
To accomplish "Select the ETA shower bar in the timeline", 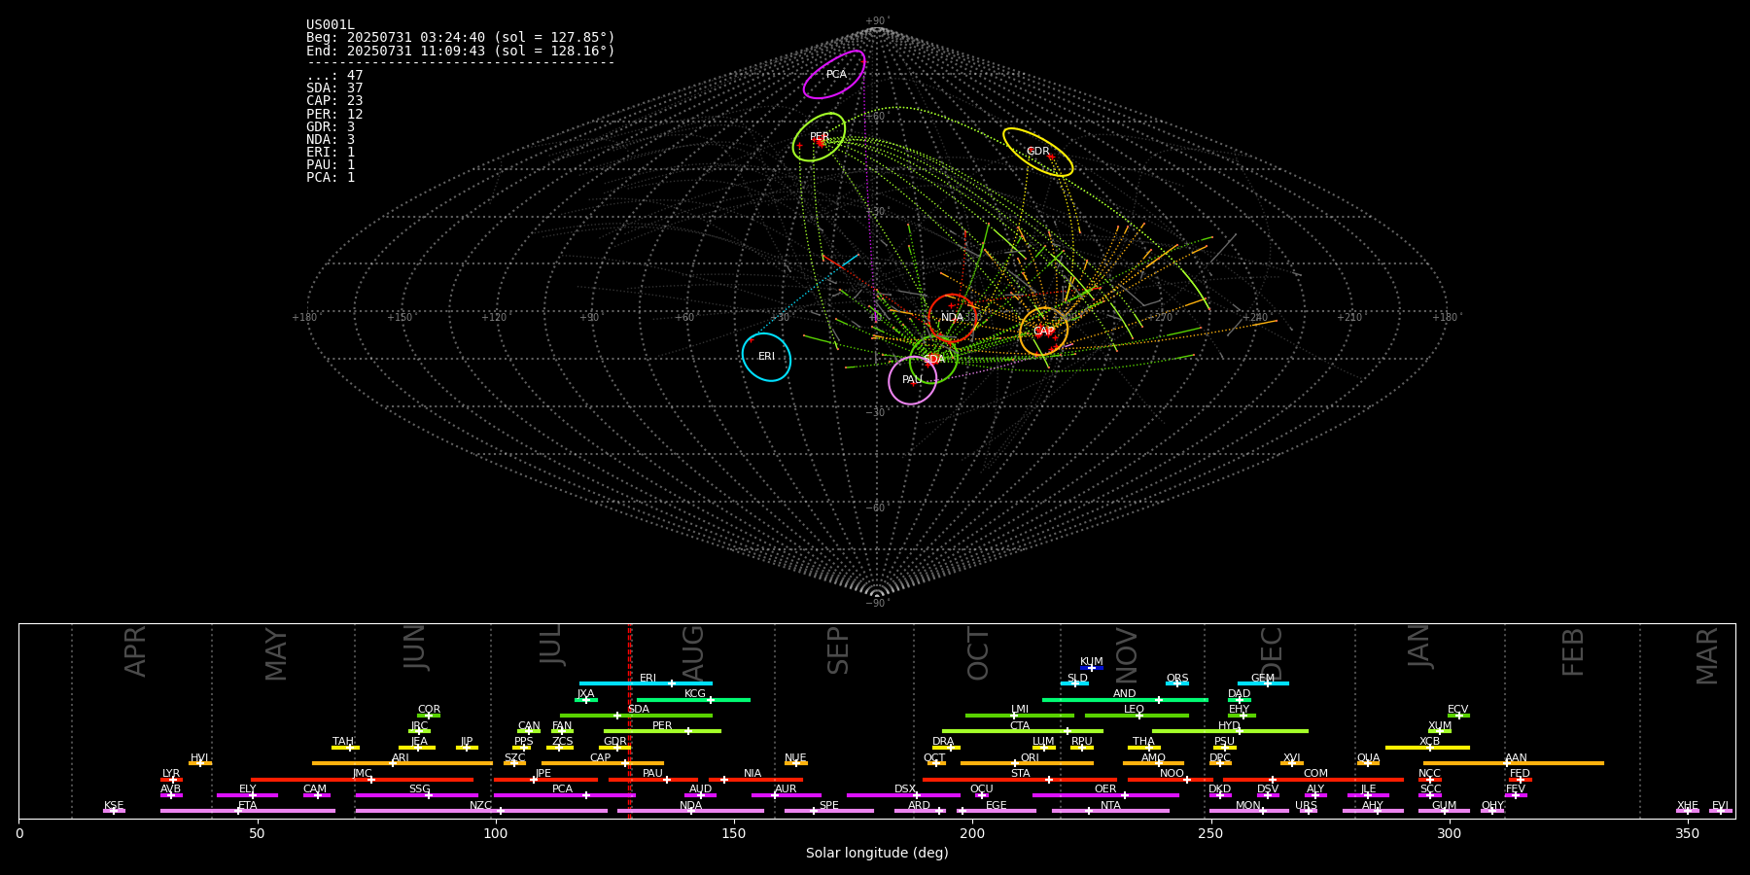I will pyautogui.click(x=248, y=811).
